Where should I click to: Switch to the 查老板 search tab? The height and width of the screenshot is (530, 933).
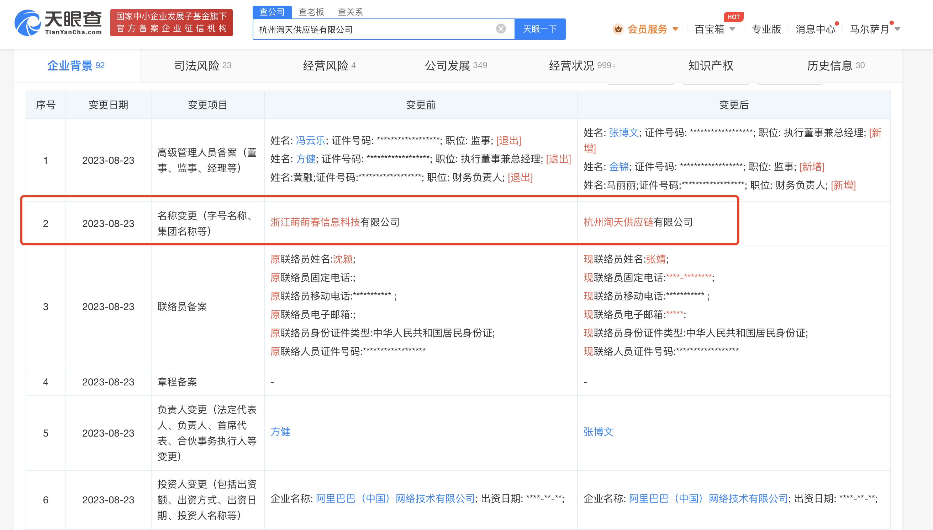[311, 12]
